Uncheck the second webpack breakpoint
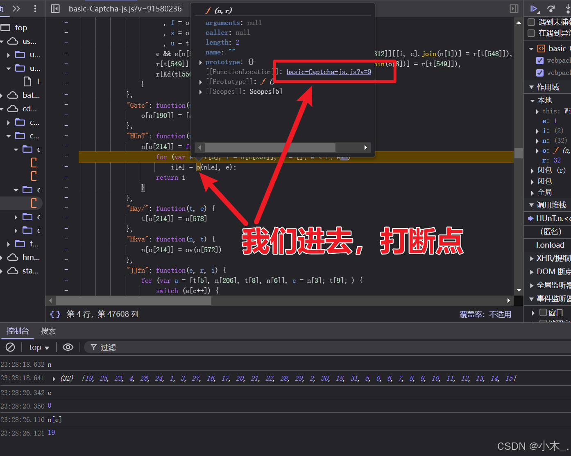The image size is (571, 456). pos(540,72)
